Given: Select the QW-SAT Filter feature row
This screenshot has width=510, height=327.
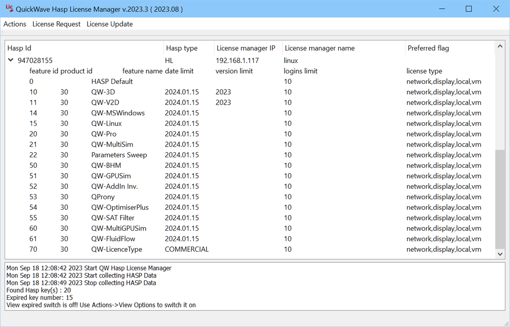Looking at the screenshot, I should (x=250, y=218).
